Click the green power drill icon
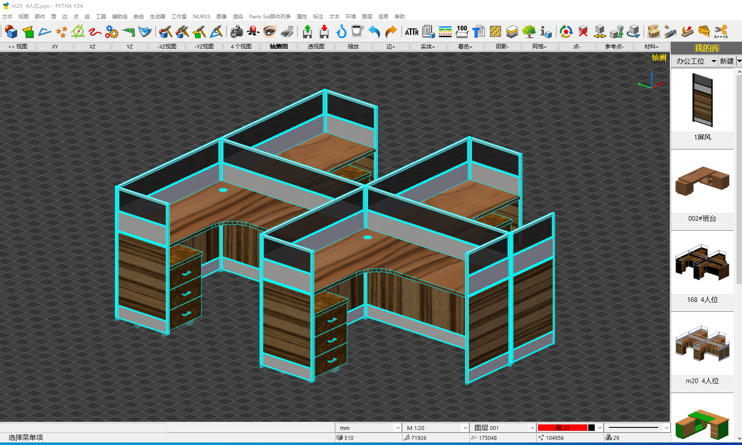The image size is (742, 445). coord(128,32)
